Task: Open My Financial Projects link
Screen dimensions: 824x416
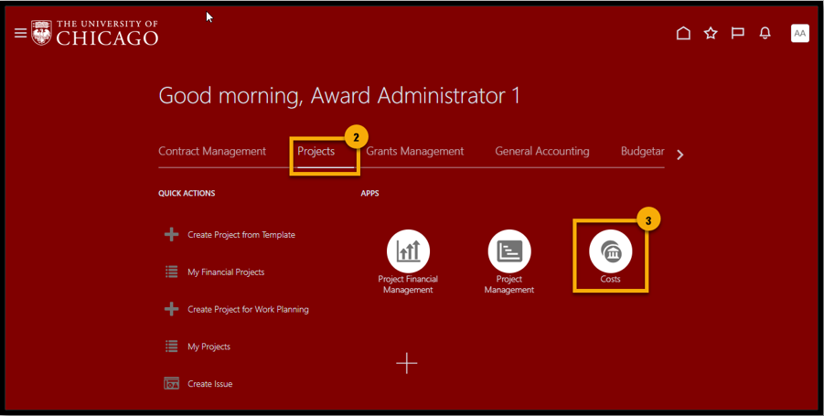Action: pos(226,272)
